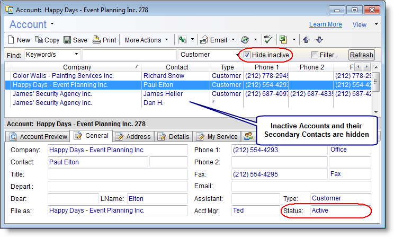Save the account with Save icon
This screenshot has width=394, height=237.
point(67,40)
